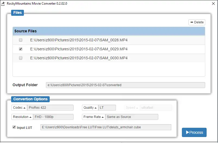Open the Codec dropdown

(x=19, y=108)
